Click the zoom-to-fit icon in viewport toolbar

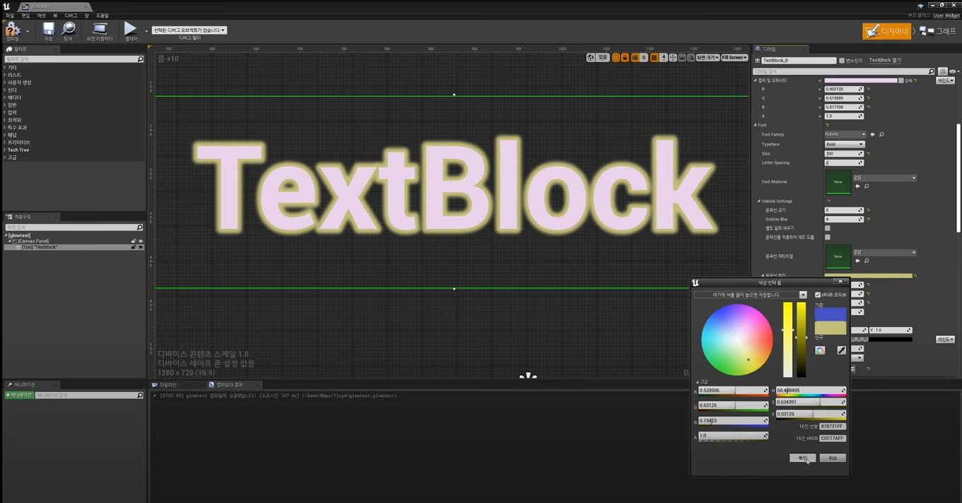[x=673, y=57]
